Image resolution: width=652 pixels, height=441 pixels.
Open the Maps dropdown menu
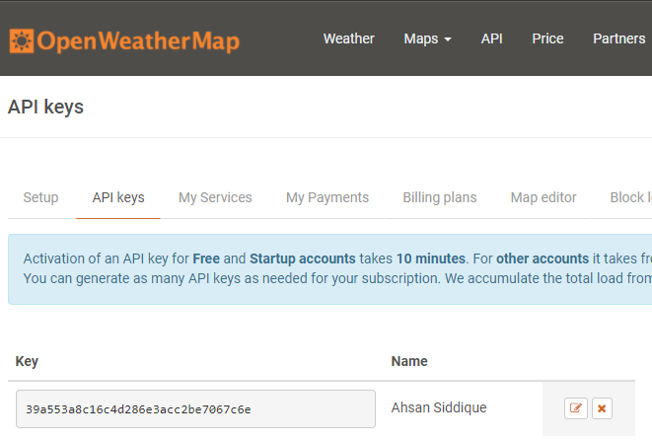[x=427, y=38]
